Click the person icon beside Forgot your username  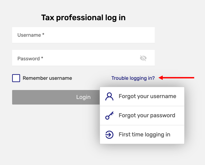pos(109,97)
